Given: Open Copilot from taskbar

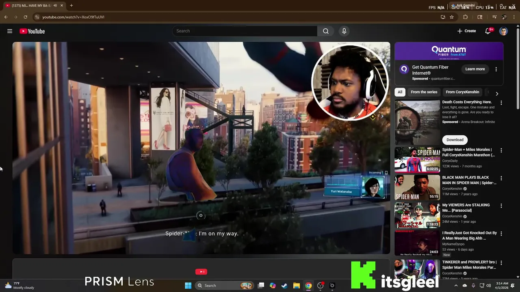Looking at the screenshot, I should click(x=273, y=286).
